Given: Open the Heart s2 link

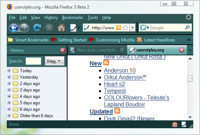Looking at the screenshot, I should tap(114, 84).
